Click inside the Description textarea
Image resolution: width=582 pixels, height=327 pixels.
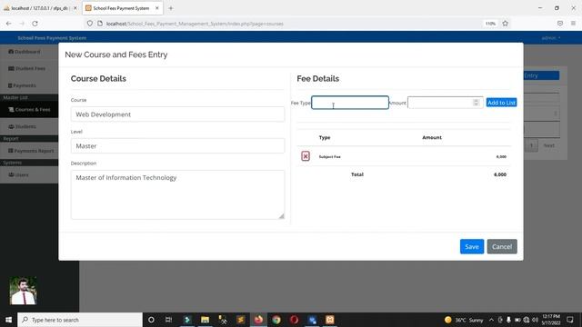(177, 194)
